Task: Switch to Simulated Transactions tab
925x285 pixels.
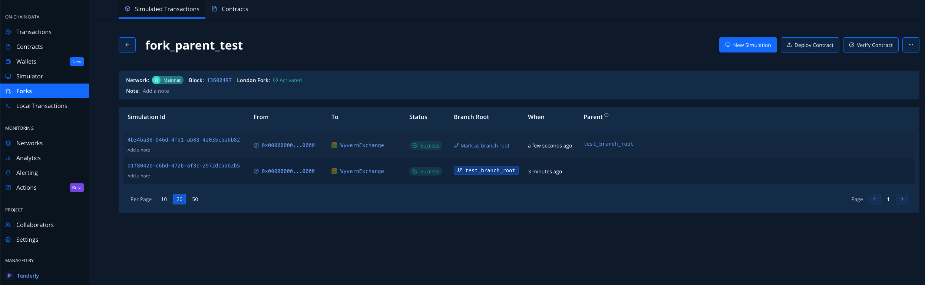Action: 162,9
